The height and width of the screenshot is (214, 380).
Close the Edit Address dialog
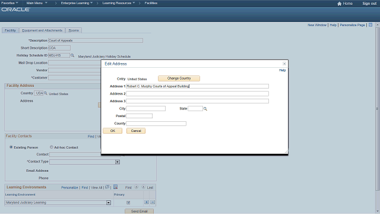tap(284, 64)
